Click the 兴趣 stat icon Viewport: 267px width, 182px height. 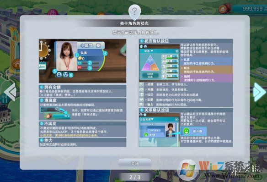pyautogui.click(x=142, y=89)
